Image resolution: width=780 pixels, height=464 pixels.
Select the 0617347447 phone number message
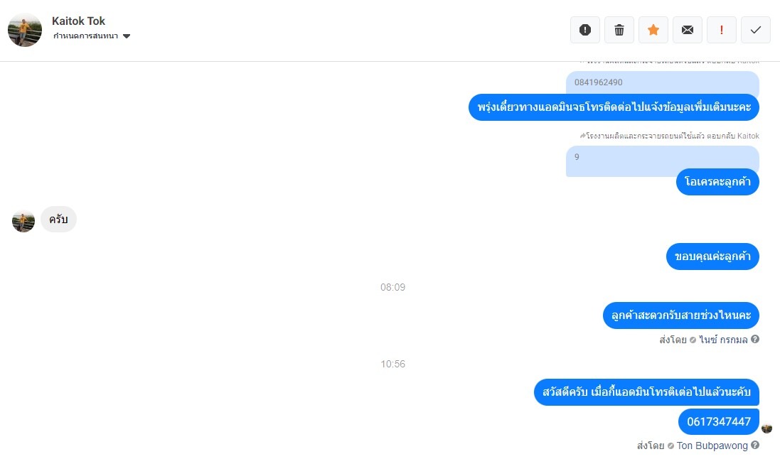tap(719, 422)
